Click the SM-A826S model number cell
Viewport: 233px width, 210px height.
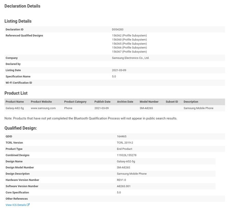pos(146,108)
